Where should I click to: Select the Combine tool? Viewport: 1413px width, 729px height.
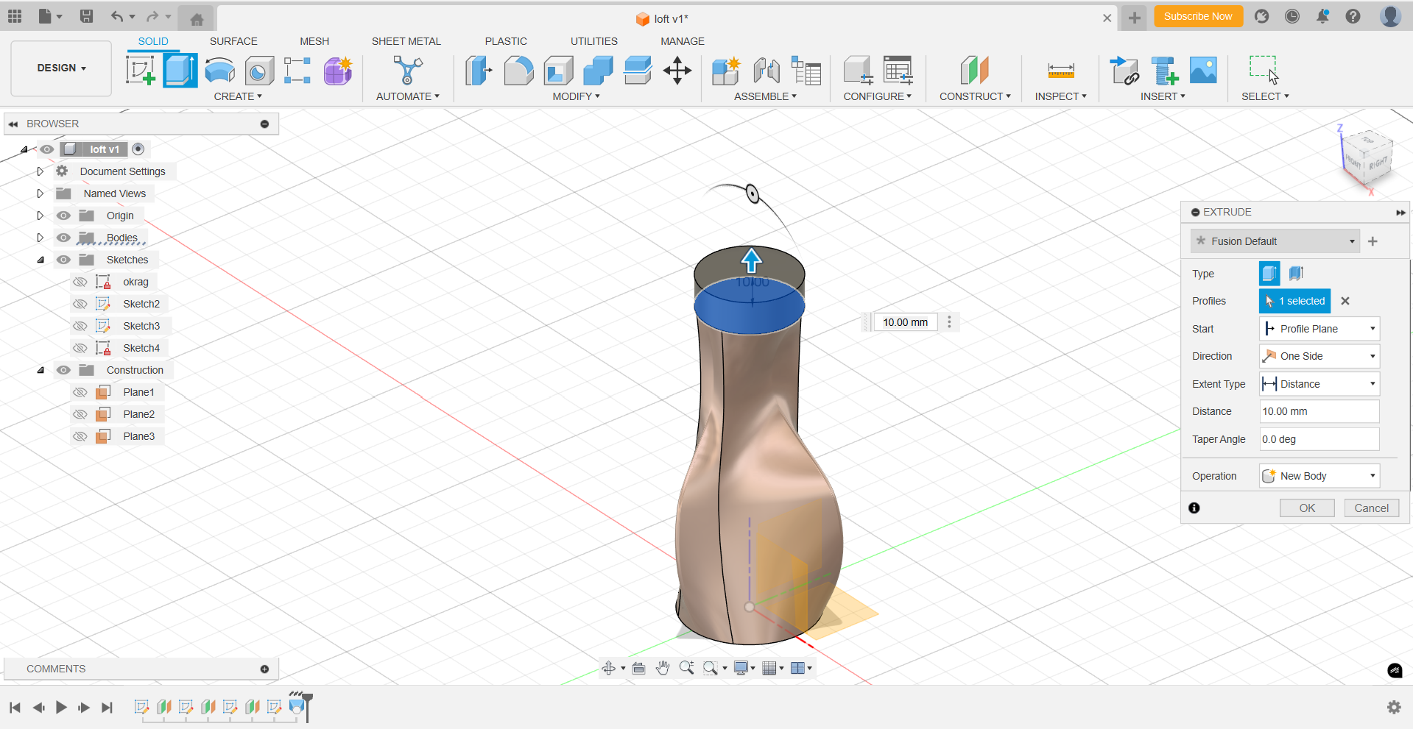[598, 71]
